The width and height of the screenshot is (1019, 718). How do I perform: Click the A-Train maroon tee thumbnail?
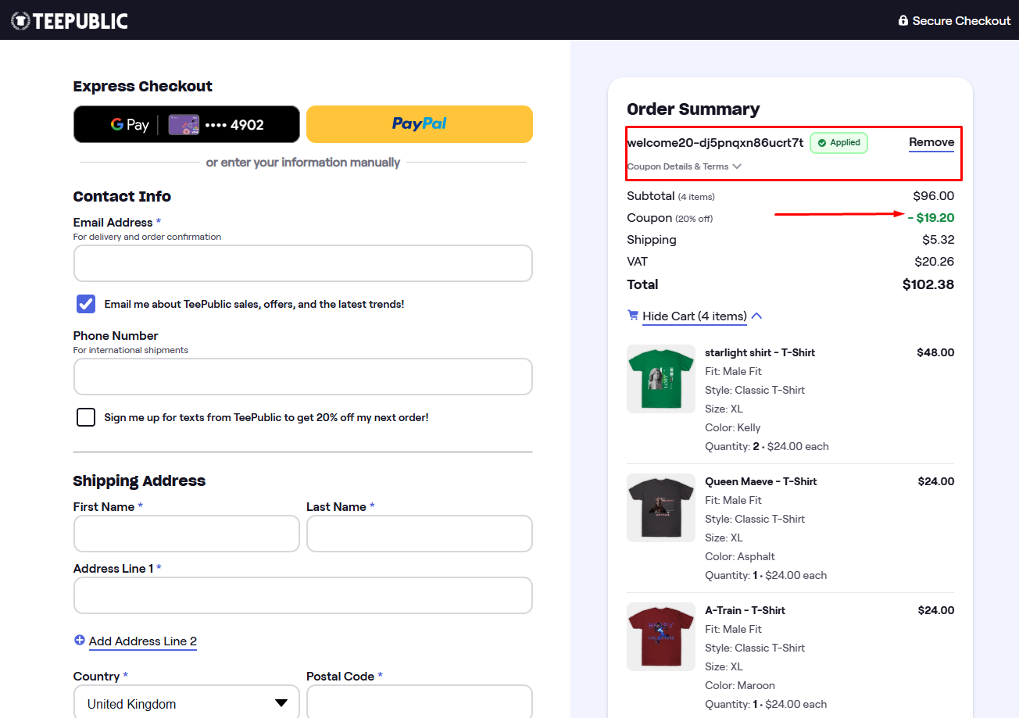(661, 637)
